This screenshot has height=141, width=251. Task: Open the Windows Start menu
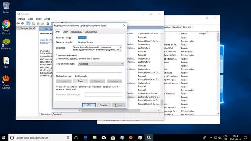coord(4,137)
